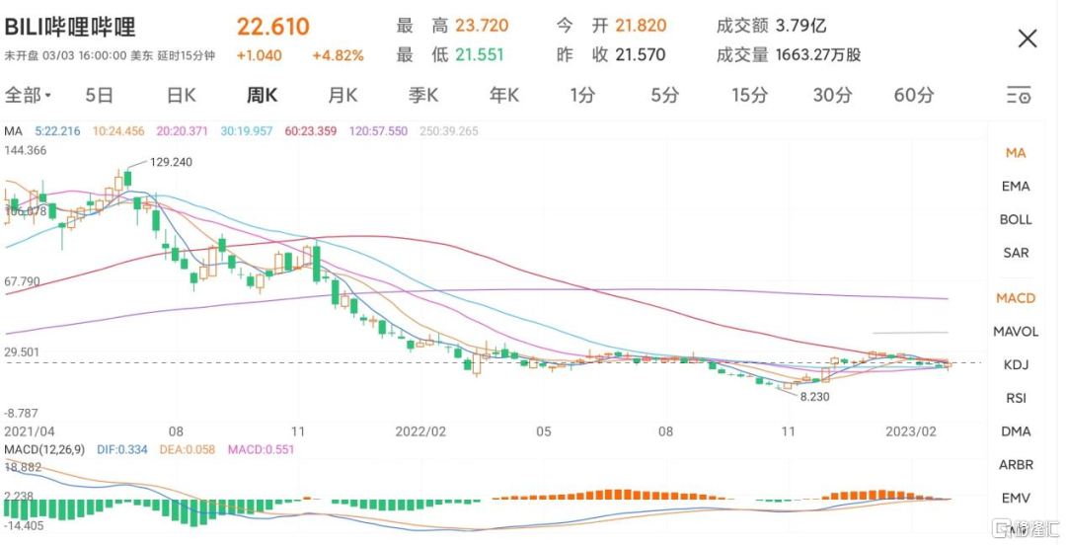Click the 8.230 lowest price label
1066x545 pixels.
click(x=814, y=397)
